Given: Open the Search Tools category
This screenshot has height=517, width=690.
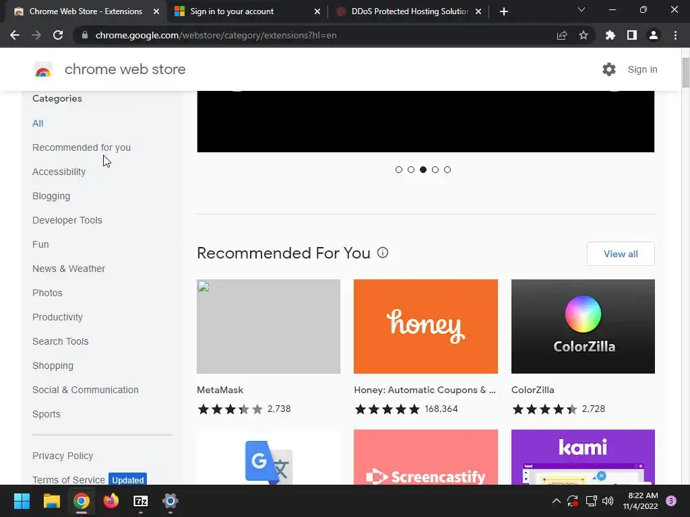Looking at the screenshot, I should [x=60, y=341].
